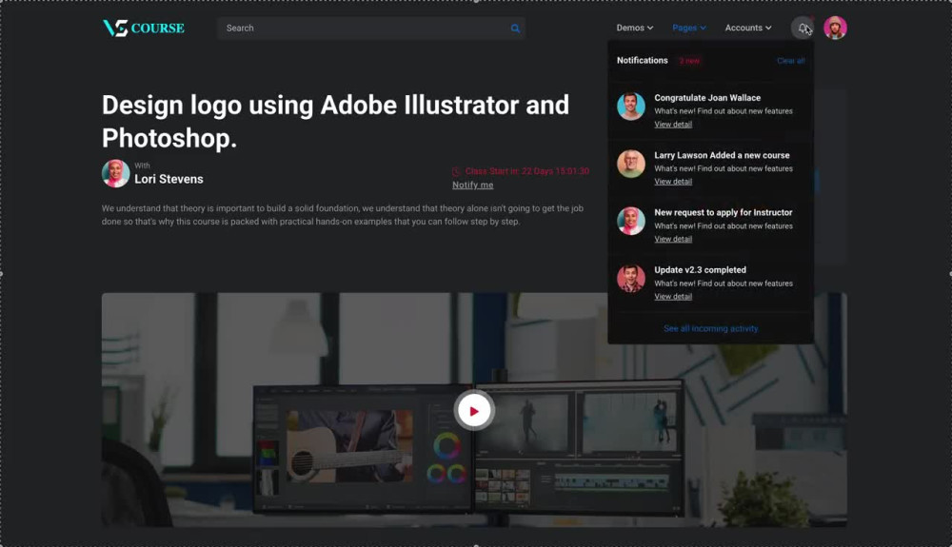Click the Design logo course title heading
The image size is (952, 547).
(x=335, y=121)
